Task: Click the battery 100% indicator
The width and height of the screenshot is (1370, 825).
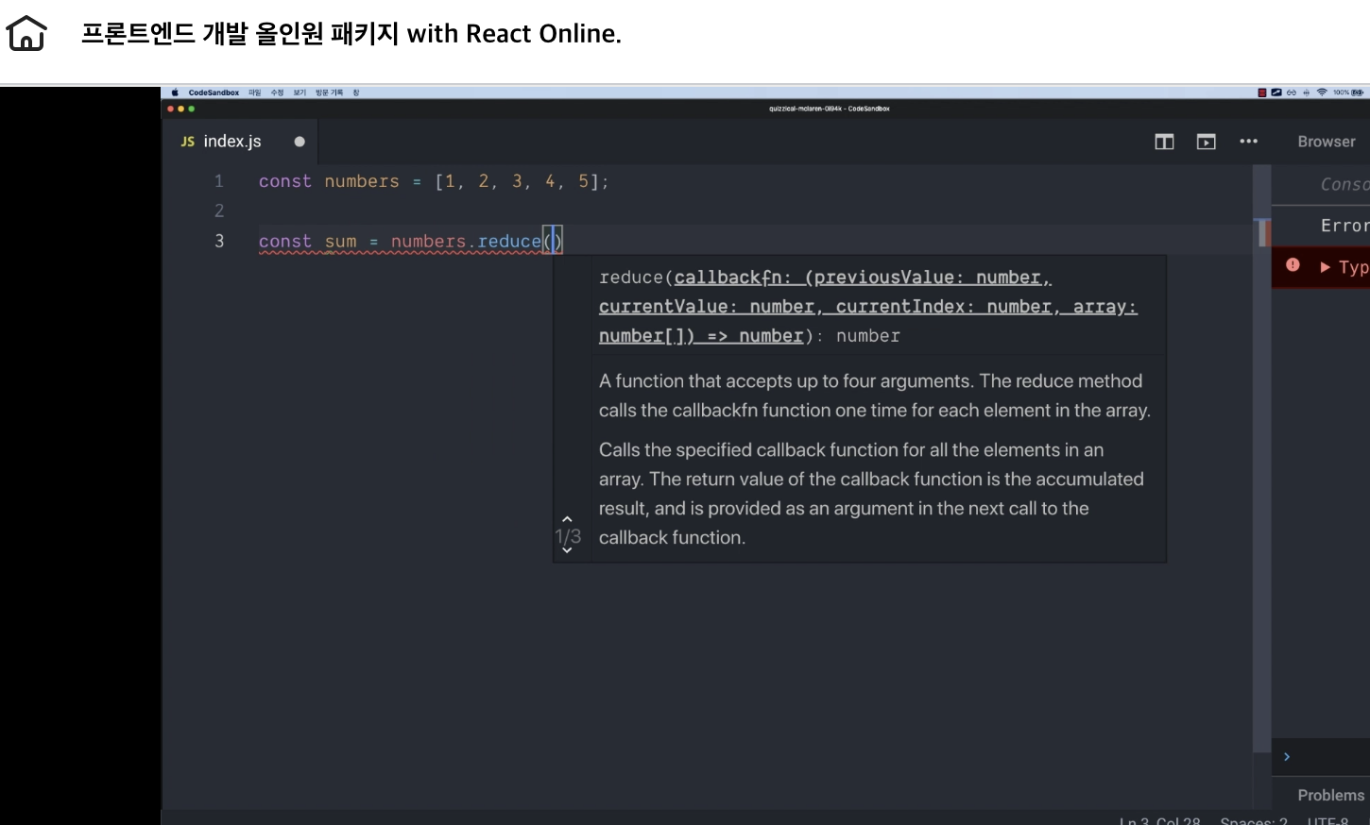Action: pos(1348,93)
